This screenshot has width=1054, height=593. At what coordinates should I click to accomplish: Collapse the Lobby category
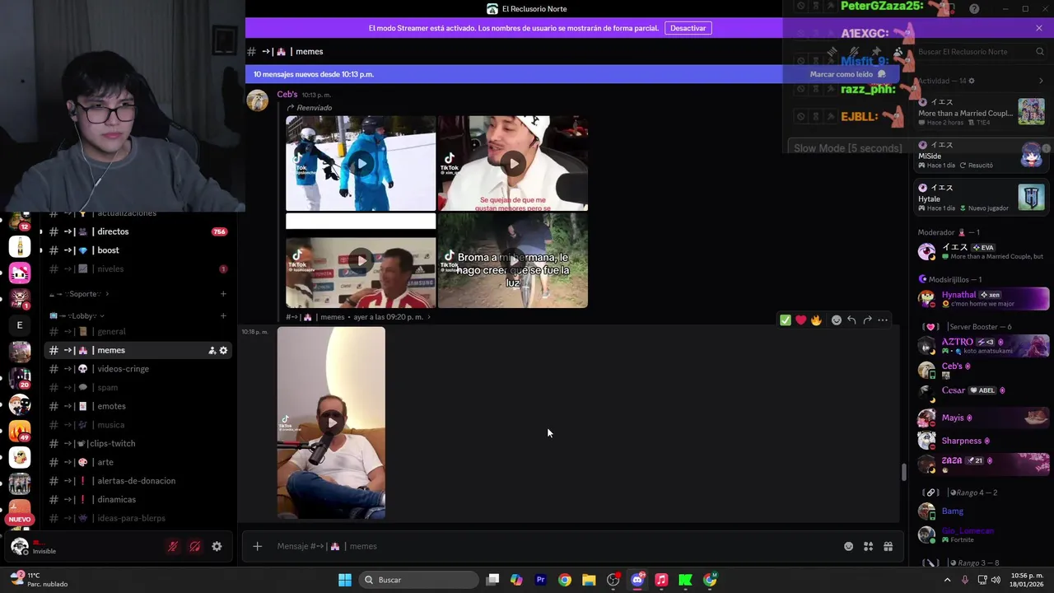(x=77, y=315)
